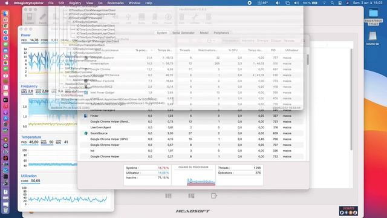Select the SoundSource process row

192,133
